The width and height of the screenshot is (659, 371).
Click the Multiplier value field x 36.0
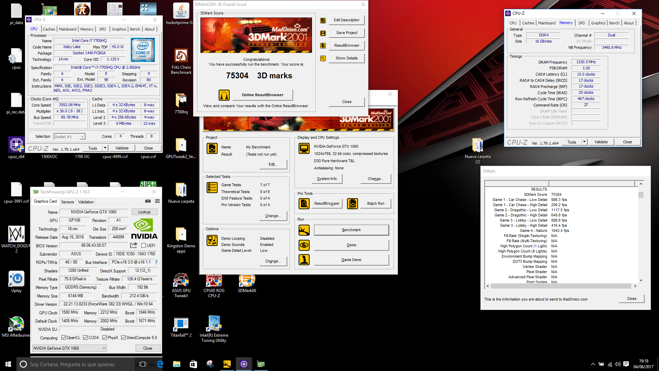pos(70,111)
